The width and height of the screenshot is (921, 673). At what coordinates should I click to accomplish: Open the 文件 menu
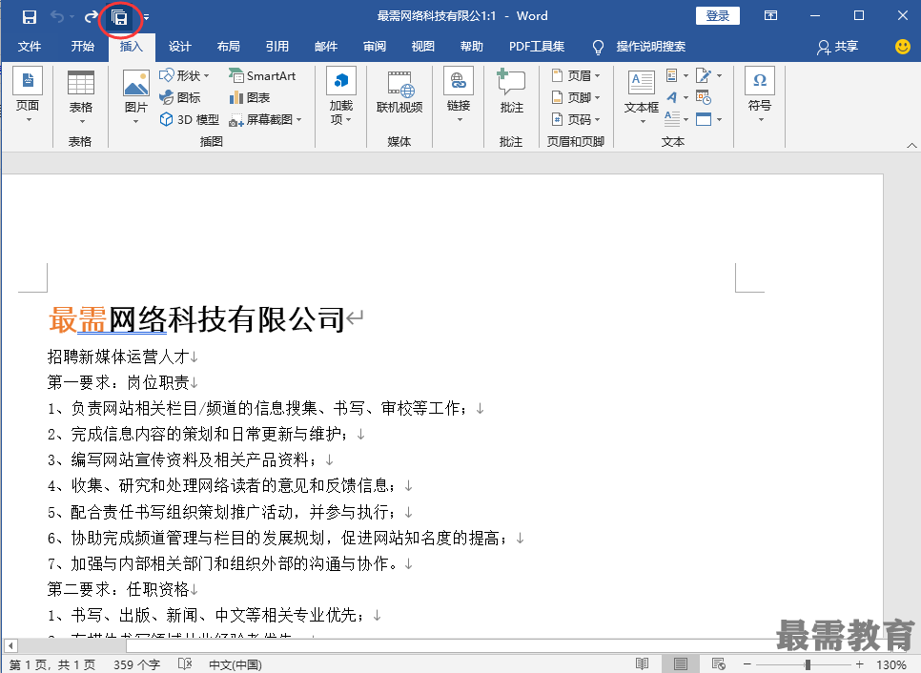(30, 47)
